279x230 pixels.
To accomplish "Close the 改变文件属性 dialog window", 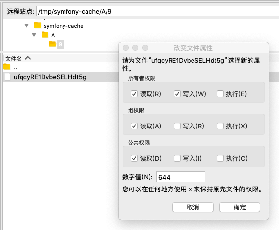I will pos(126,48).
